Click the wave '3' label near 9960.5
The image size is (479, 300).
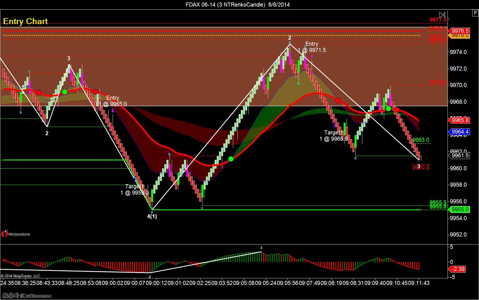pyautogui.click(x=419, y=166)
